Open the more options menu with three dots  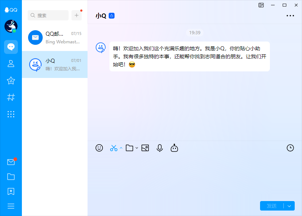coord(290,16)
